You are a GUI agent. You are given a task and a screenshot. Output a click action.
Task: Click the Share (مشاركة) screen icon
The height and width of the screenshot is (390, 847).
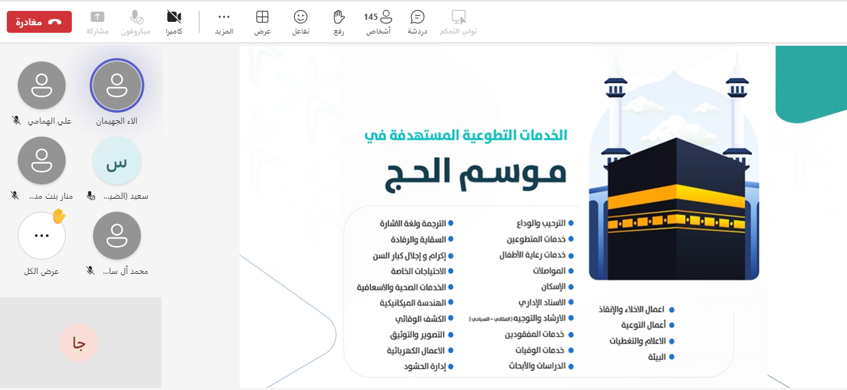(98, 17)
